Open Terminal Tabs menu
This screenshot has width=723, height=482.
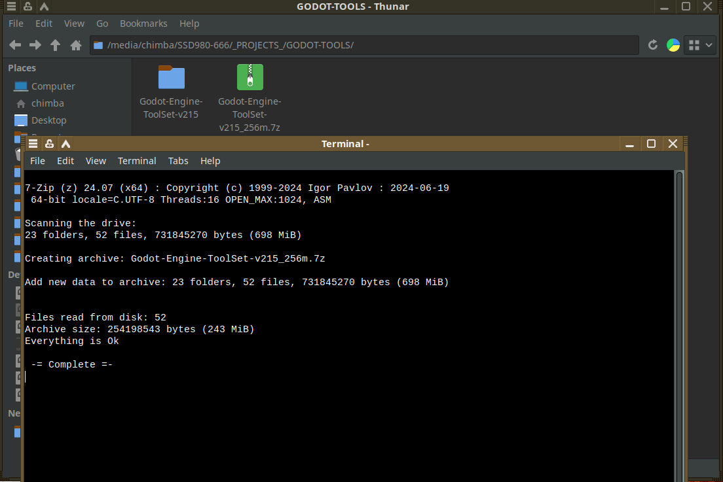[x=178, y=161]
